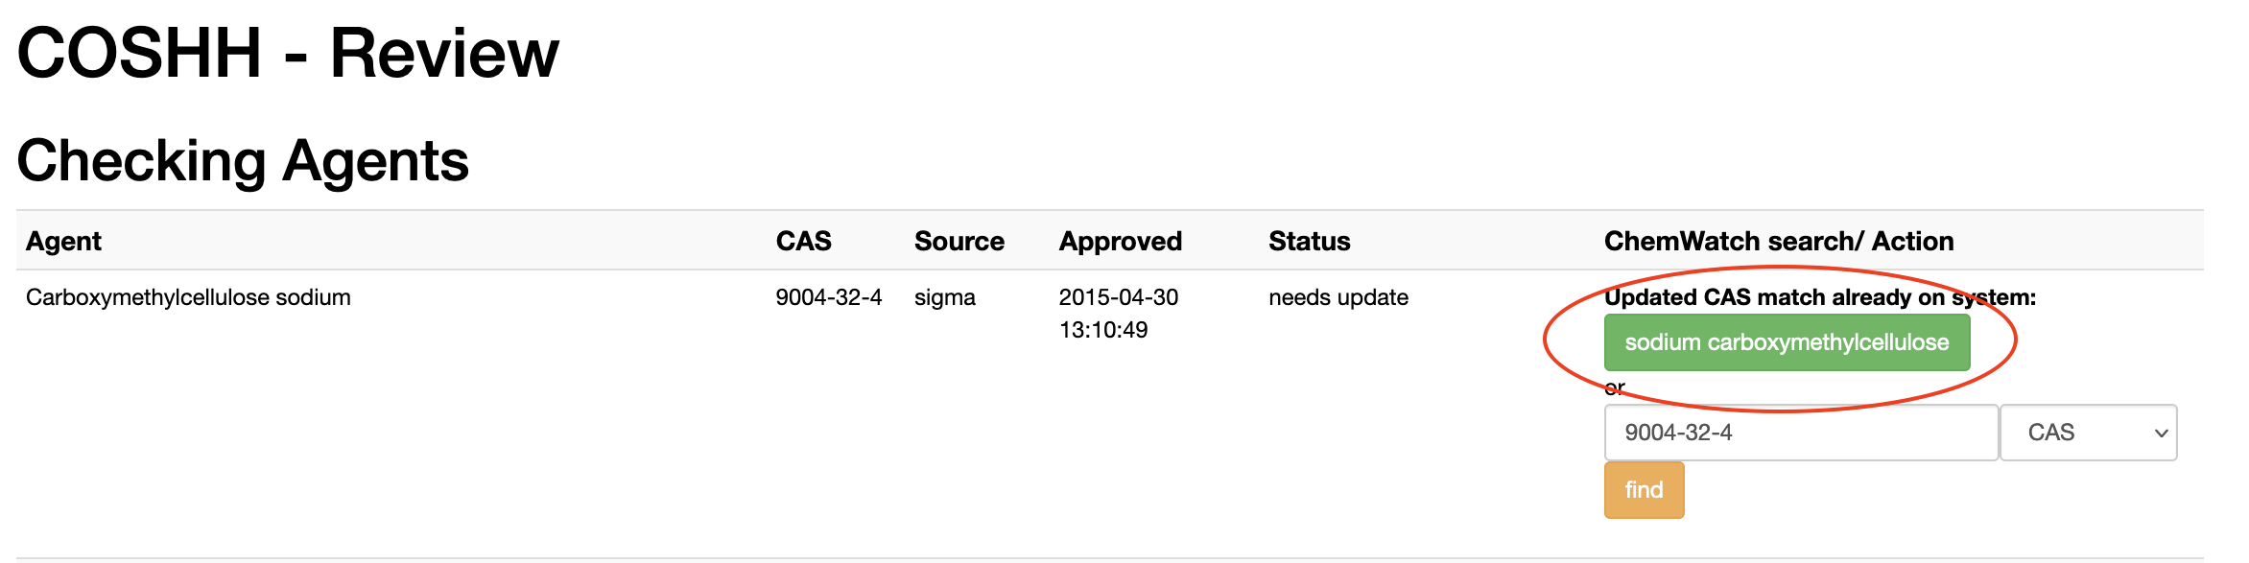Screen dimensions: 2249x563
Task: Click the Status column header
Action: 1309,241
